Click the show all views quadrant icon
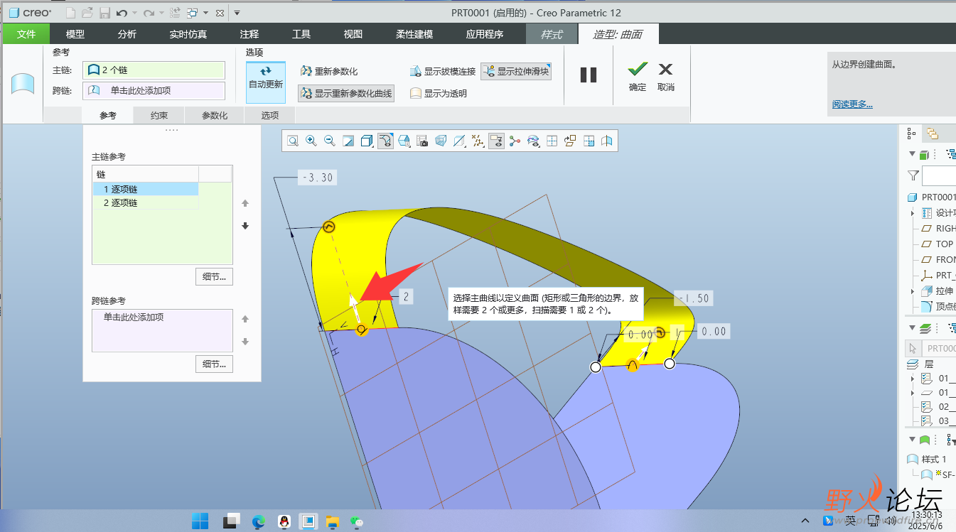Screen dimensions: 956x532 click(x=589, y=141)
